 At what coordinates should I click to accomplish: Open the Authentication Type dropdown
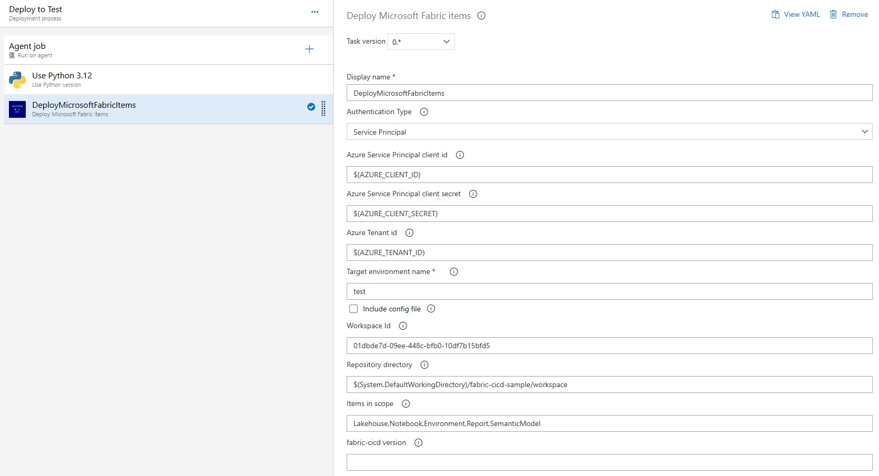point(609,131)
